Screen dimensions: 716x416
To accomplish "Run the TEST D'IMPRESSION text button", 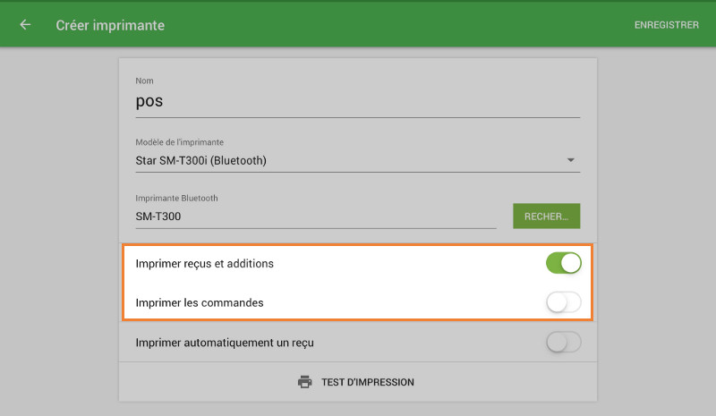I will coord(368,382).
